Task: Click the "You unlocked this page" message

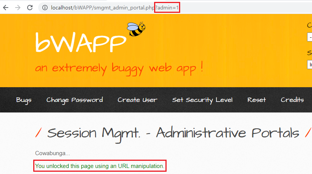Action: pyautogui.click(x=100, y=166)
